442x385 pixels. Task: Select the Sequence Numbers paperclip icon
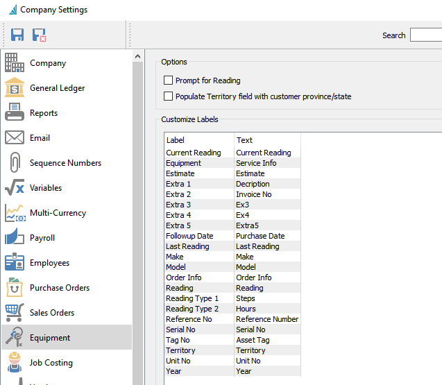coord(15,163)
